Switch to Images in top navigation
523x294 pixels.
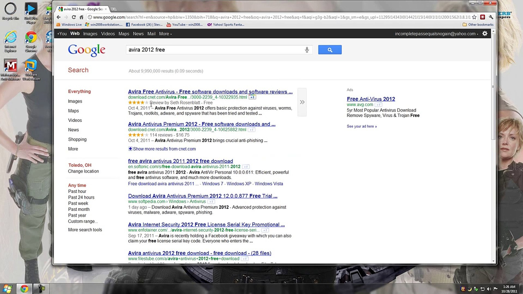tap(90, 34)
